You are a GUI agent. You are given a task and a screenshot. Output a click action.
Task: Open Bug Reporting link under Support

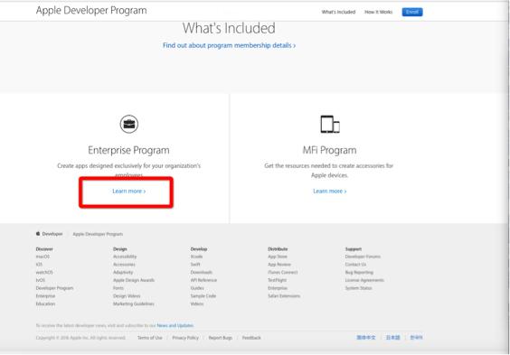coord(359,272)
